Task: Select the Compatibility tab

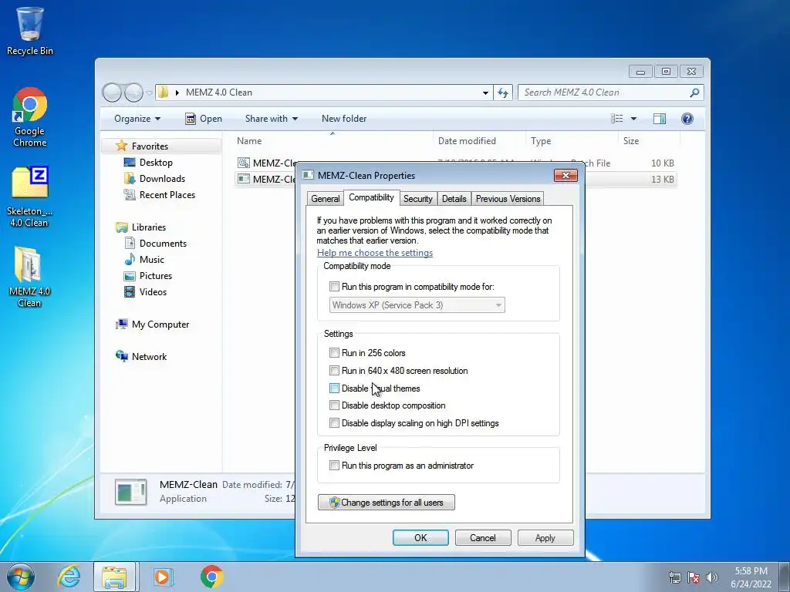Action: tap(371, 197)
